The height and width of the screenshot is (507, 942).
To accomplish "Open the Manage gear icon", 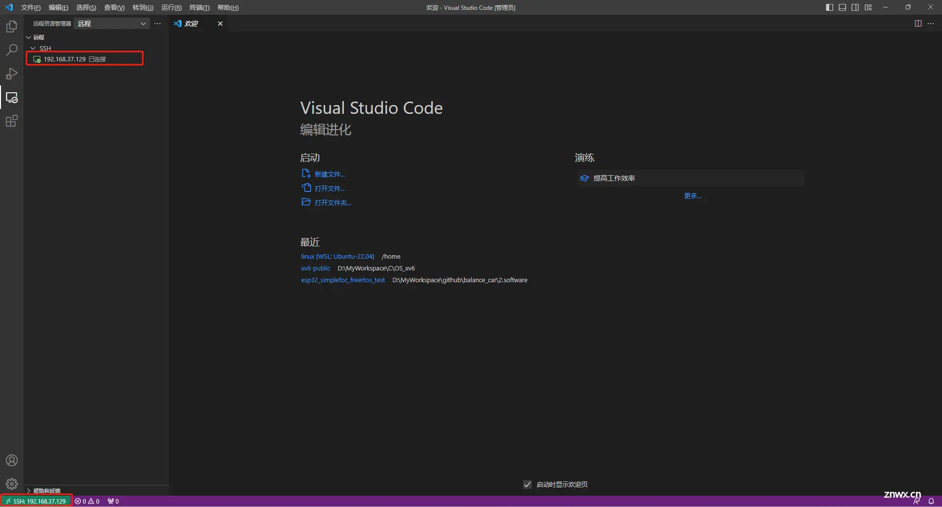I will [12, 484].
